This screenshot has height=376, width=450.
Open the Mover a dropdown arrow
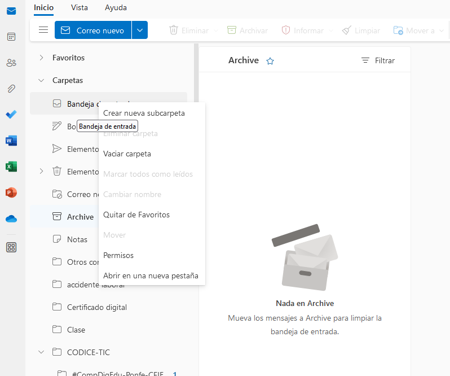point(442,30)
